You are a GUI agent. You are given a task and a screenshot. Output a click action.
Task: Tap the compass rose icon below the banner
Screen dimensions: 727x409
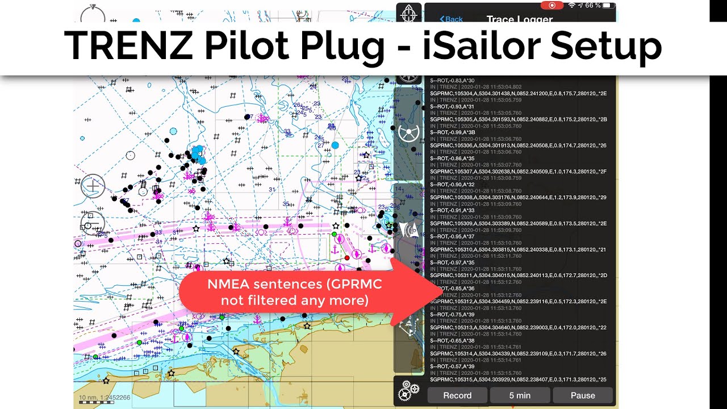click(408, 79)
